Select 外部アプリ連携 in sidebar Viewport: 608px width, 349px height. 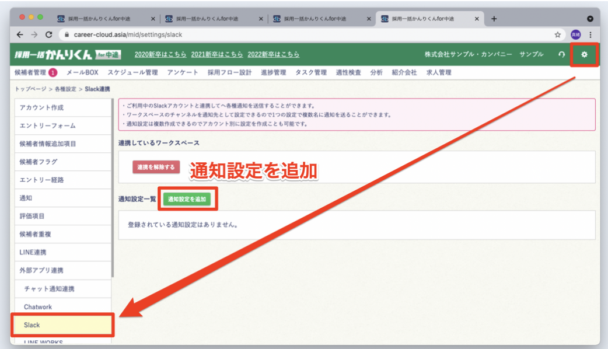point(63,270)
